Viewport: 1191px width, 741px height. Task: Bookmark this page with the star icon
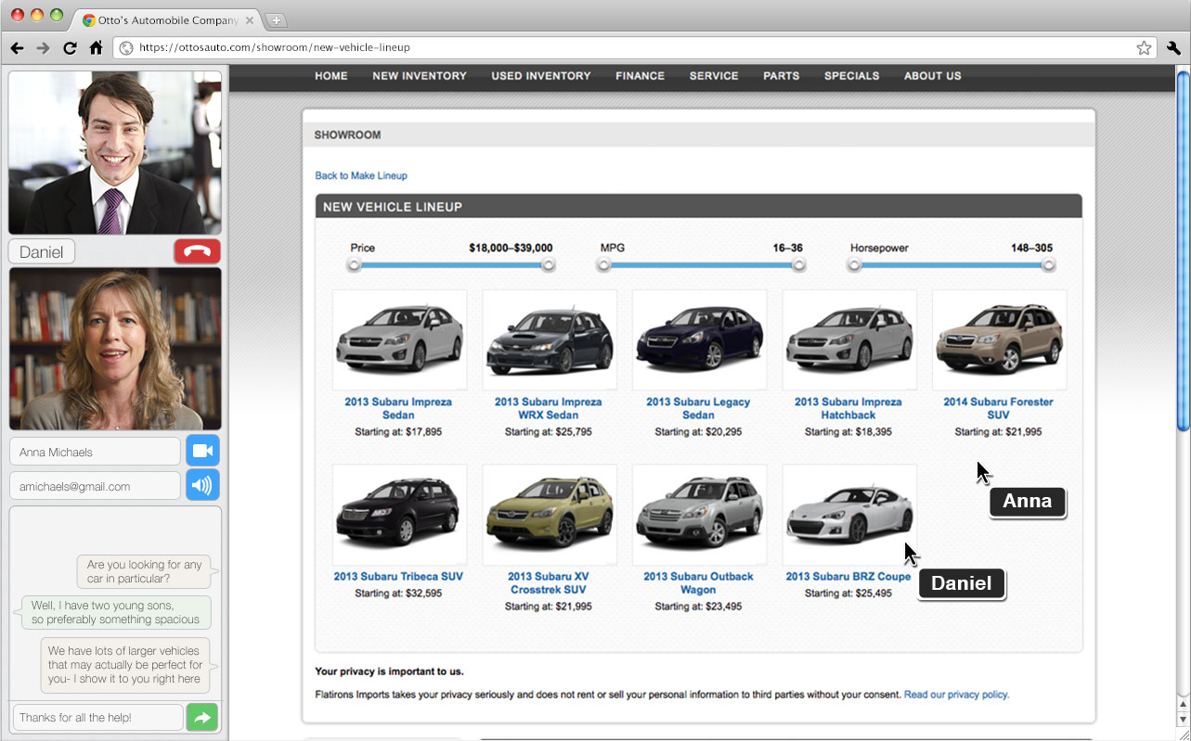pyautogui.click(x=1144, y=48)
